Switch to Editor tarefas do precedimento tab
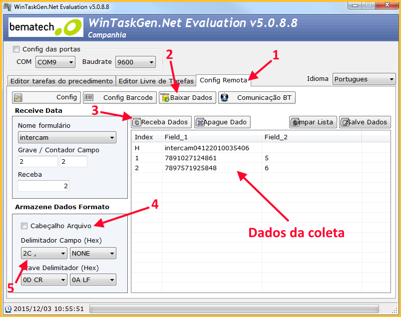 (x=61, y=81)
